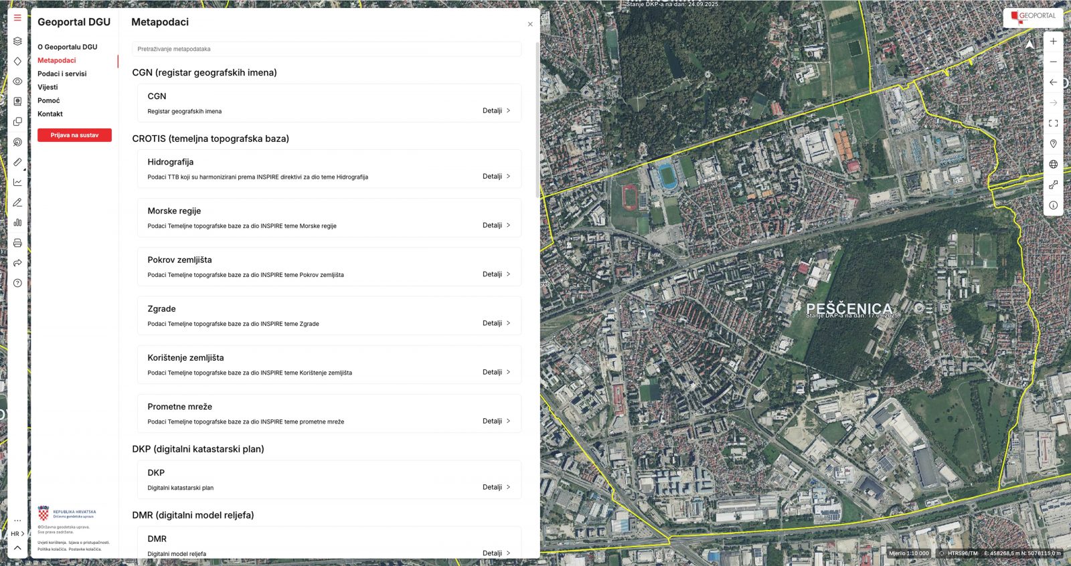Click the location pin map tool
1071x566 pixels.
click(1053, 144)
